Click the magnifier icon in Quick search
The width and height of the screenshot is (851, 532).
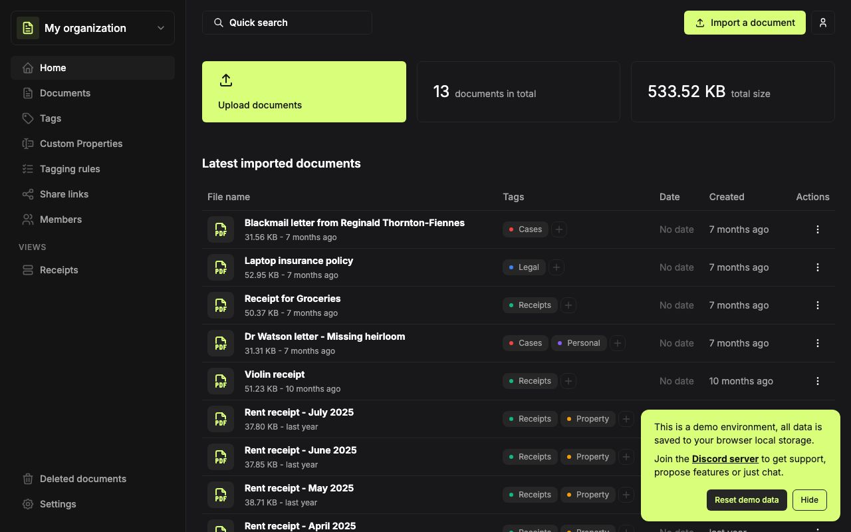(218, 23)
